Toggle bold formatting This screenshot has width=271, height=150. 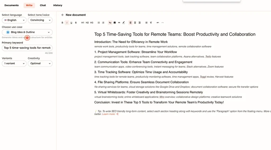click(x=62, y=23)
